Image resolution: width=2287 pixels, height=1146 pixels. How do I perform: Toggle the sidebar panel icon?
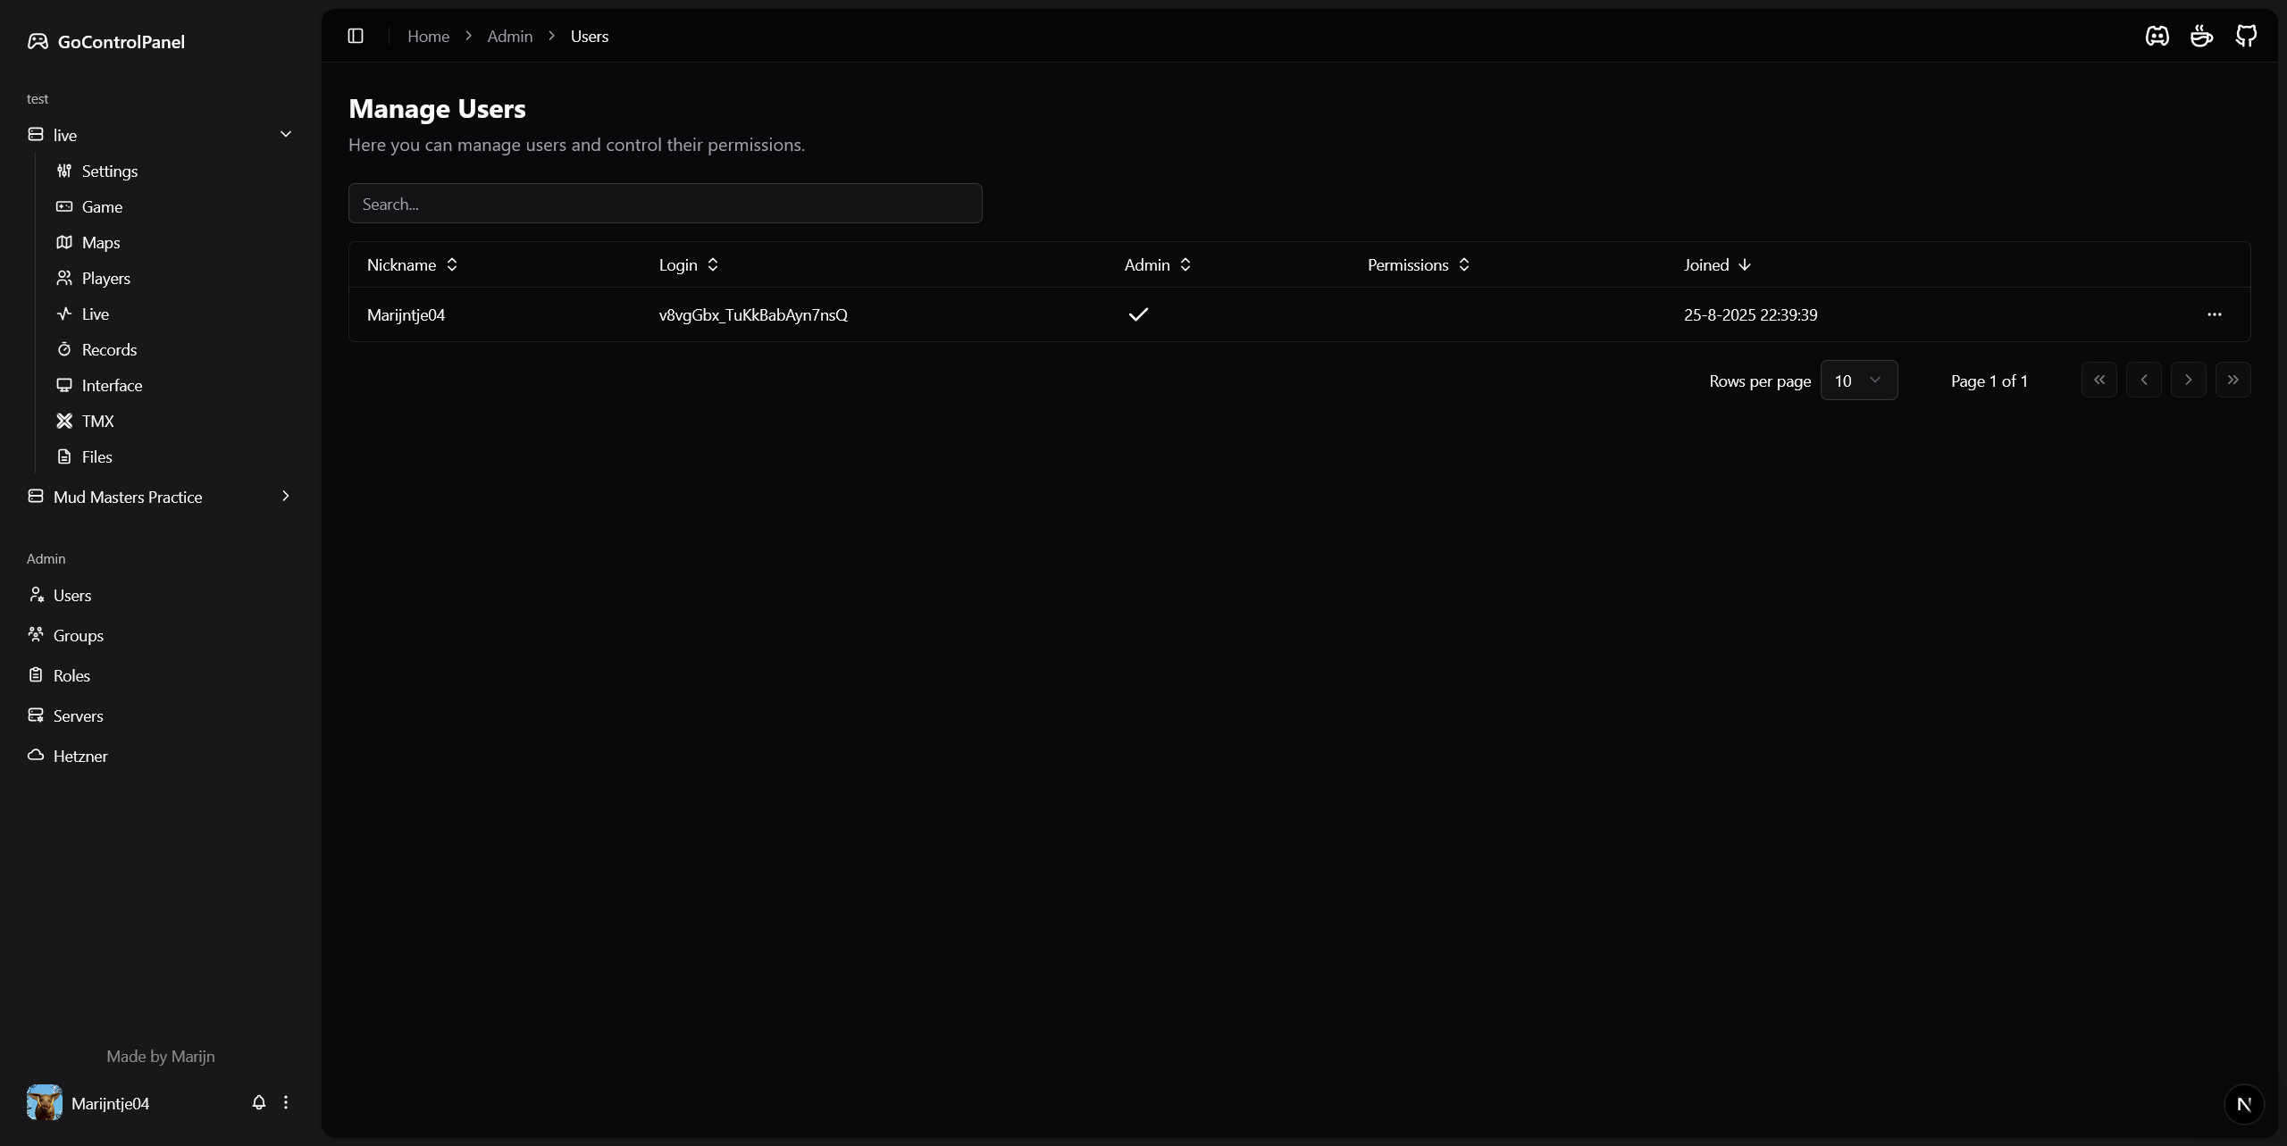(356, 36)
